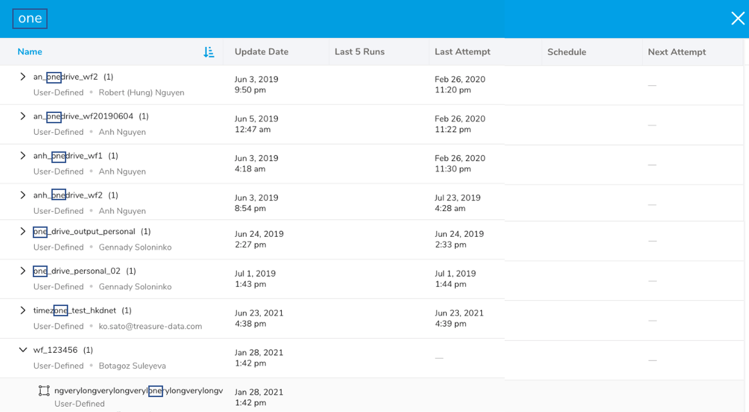Expand the an_onedrive_wf20190604 project

22,116
